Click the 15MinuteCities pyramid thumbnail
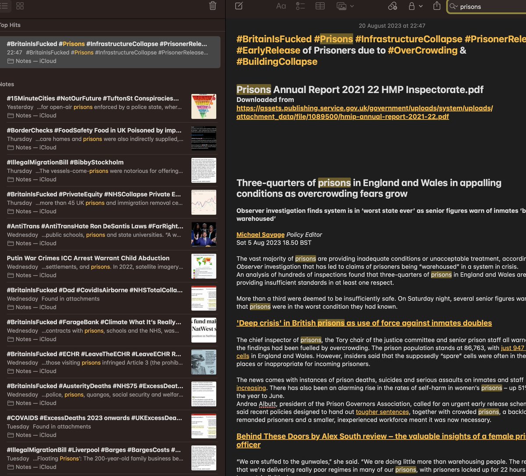This screenshot has height=476, width=526. click(204, 107)
